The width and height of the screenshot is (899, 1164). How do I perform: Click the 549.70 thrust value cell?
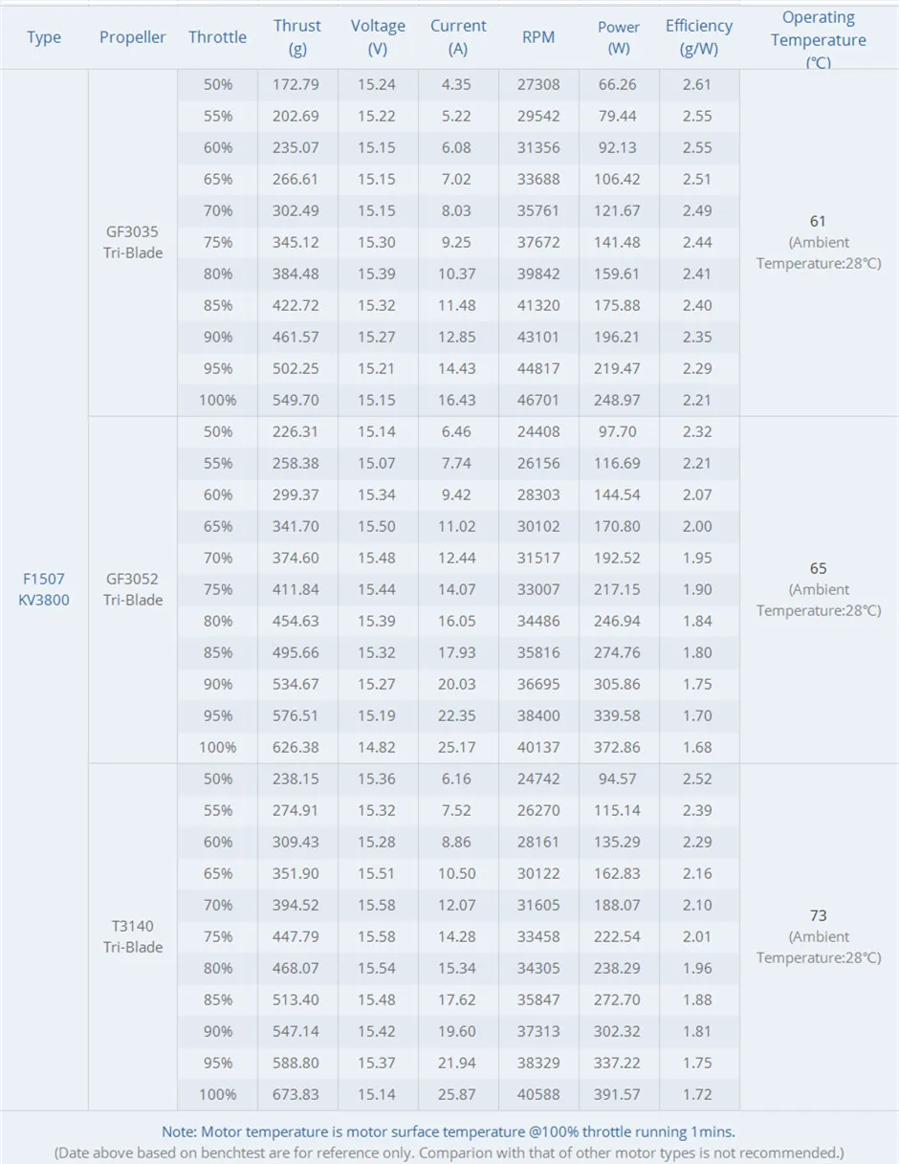(x=297, y=400)
